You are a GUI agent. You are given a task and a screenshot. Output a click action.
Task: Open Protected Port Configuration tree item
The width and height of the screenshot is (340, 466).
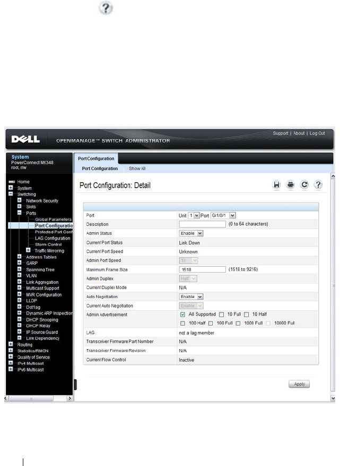coord(54,232)
